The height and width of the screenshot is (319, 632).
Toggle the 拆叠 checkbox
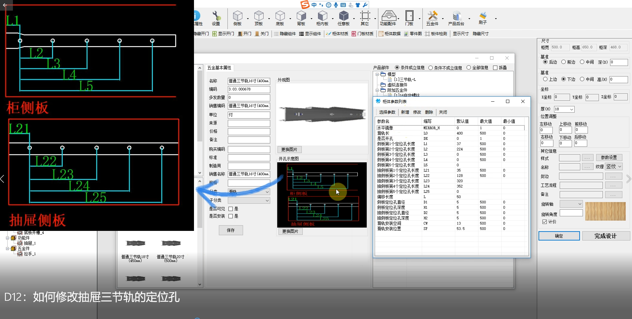[495, 68]
